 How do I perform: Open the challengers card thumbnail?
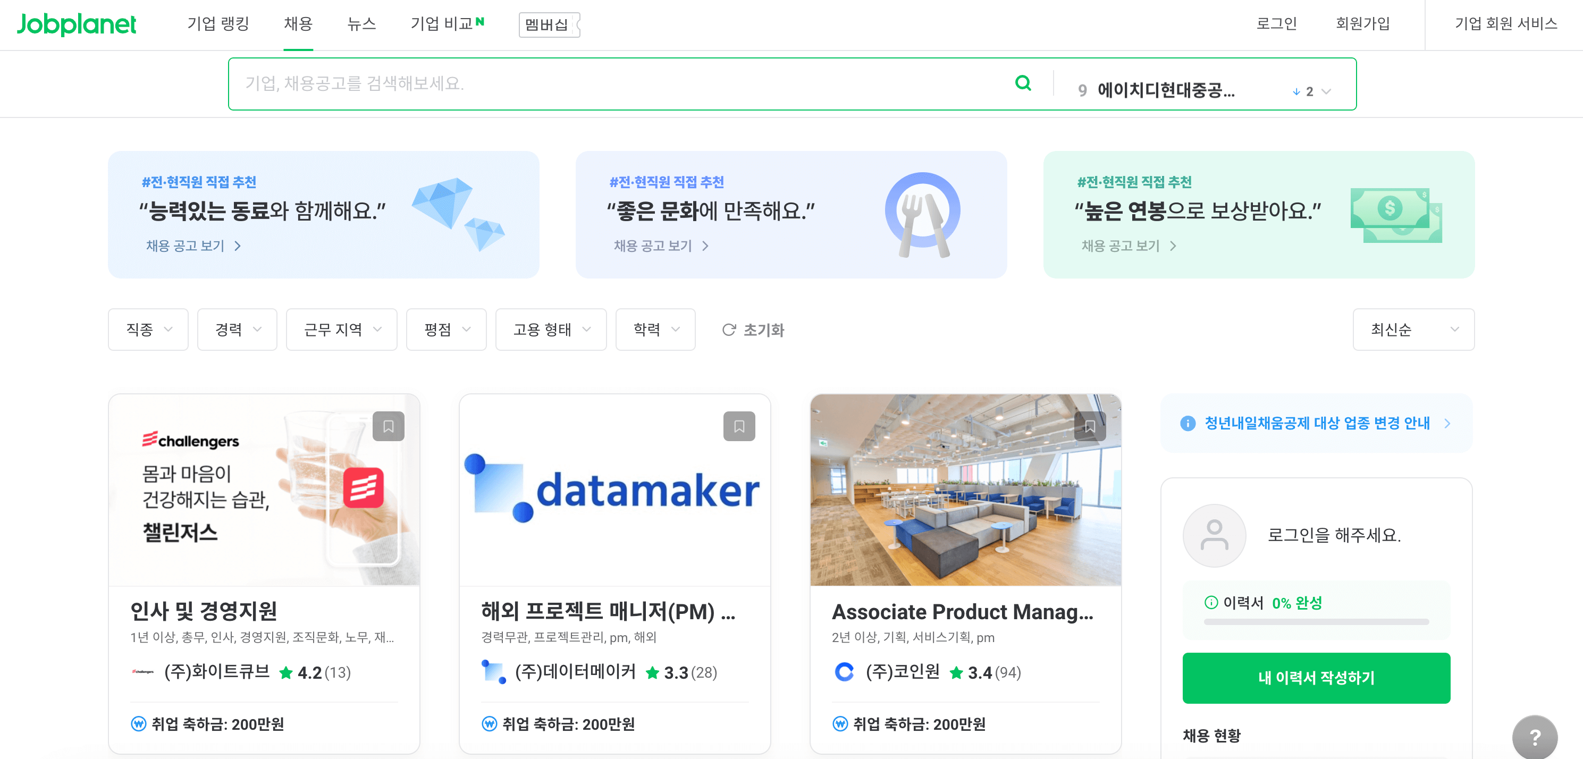264,490
